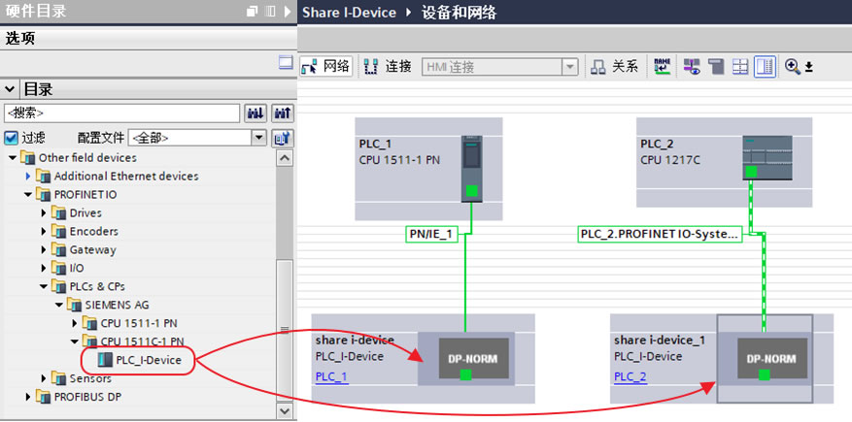Image resolution: width=852 pixels, height=422 pixels.
Task: Click catalog scrollbar up arrow
Action: click(285, 158)
